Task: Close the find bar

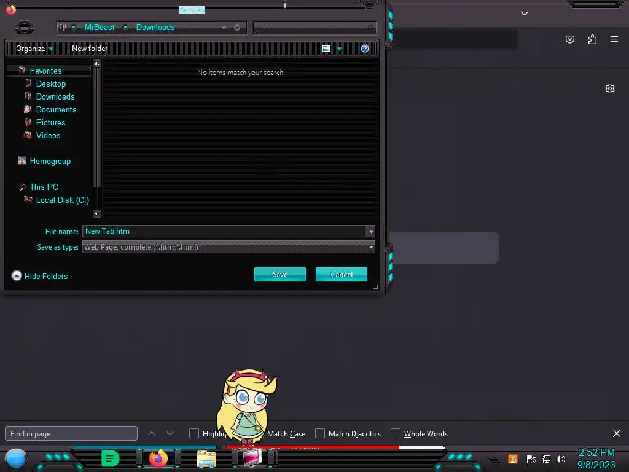Action: (x=617, y=433)
